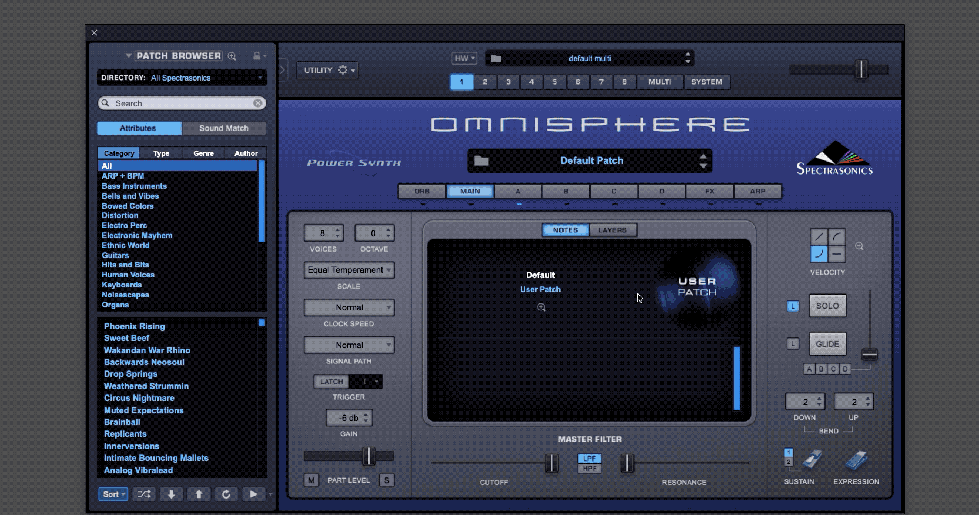The width and height of the screenshot is (979, 515).
Task: Click the Author attribute column header
Action: [x=246, y=153]
